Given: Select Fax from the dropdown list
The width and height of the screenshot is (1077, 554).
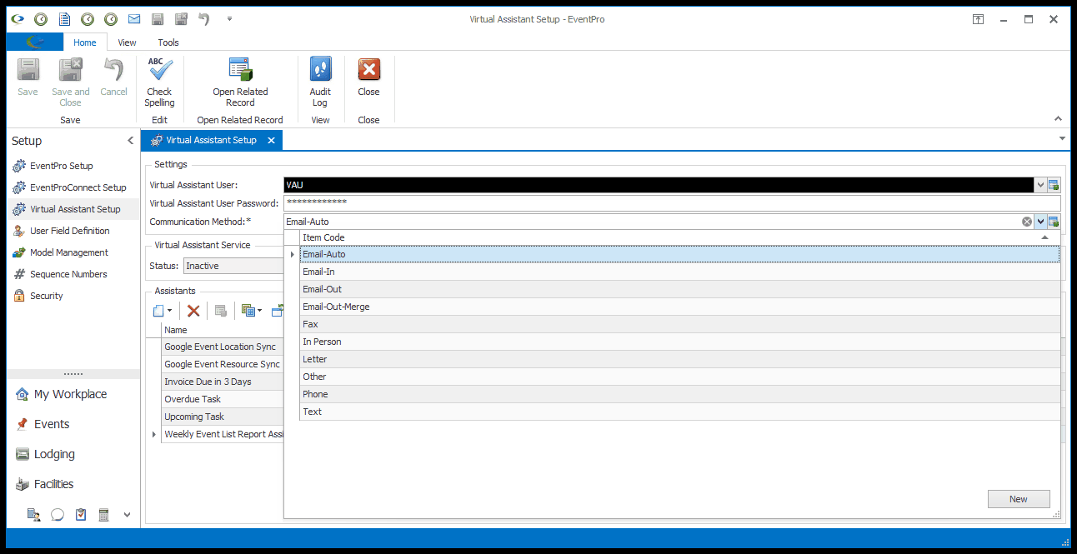Looking at the screenshot, I should [679, 324].
